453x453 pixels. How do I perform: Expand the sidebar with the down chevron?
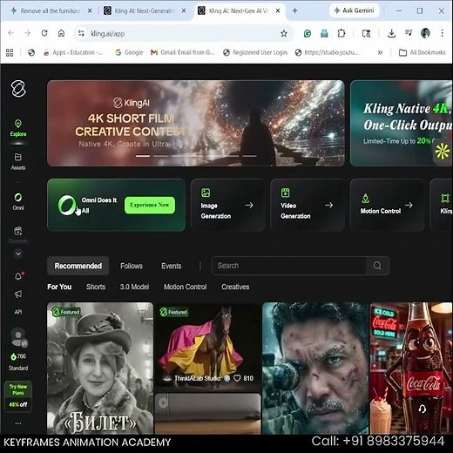click(x=18, y=254)
